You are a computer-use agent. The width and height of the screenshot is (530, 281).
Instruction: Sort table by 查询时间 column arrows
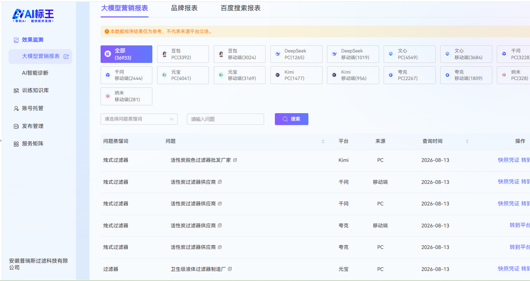tap(467, 141)
